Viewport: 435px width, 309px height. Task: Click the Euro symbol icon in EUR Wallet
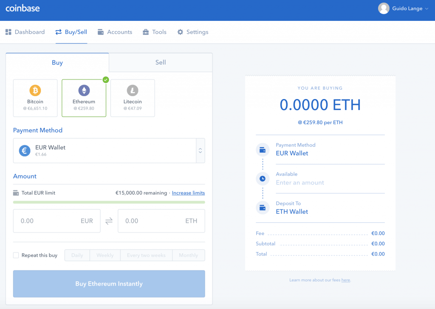(x=25, y=151)
